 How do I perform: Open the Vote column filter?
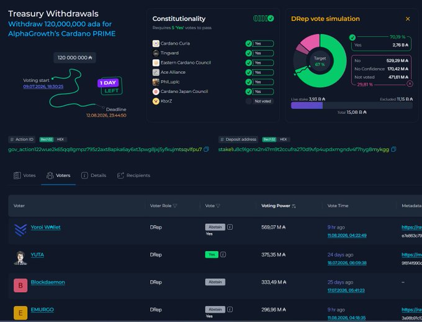pyautogui.click(x=218, y=206)
